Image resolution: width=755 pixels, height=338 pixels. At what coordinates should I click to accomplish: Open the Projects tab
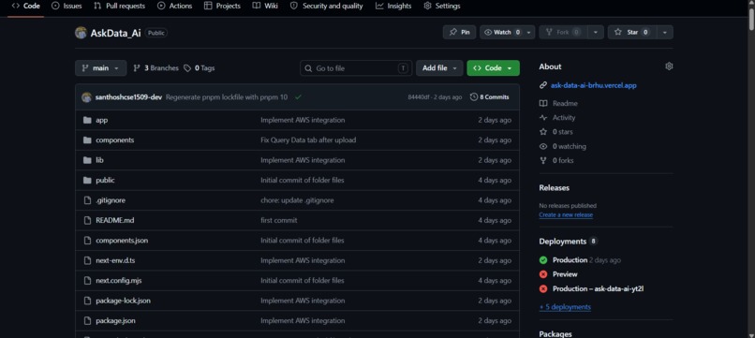(x=222, y=6)
